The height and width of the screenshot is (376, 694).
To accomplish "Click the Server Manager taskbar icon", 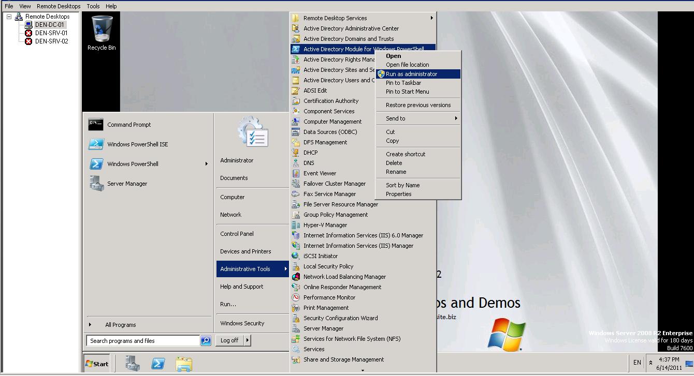I will tap(133, 363).
